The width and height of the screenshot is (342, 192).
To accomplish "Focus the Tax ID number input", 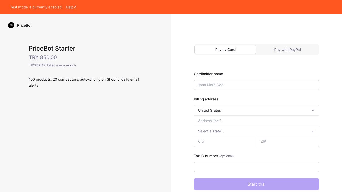I will [256, 167].
